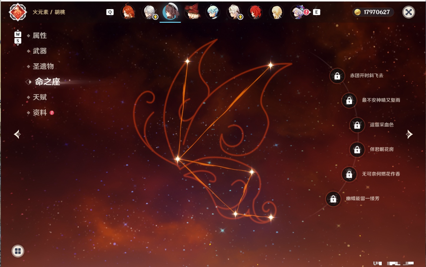The height and width of the screenshot is (267, 426).
Task: Go to next character with right arrow
Action: coord(409,134)
